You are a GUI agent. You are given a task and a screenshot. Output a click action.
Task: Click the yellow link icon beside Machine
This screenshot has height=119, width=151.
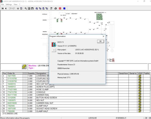tap(24, 67)
